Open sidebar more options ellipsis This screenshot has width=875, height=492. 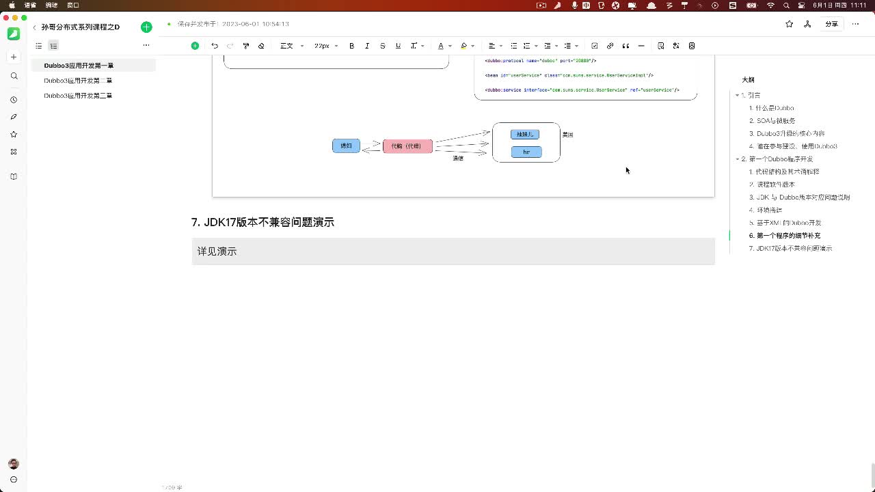tap(146, 46)
